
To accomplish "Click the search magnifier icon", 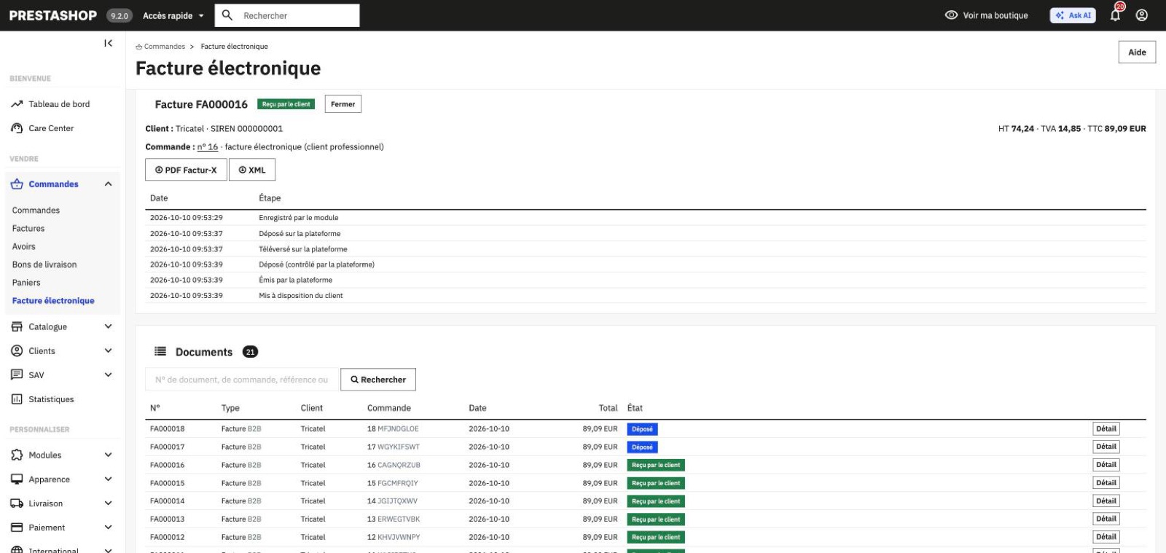I will pyautogui.click(x=227, y=15).
